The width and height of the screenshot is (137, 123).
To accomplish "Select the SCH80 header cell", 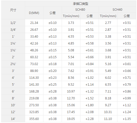I will pos(80,10).
